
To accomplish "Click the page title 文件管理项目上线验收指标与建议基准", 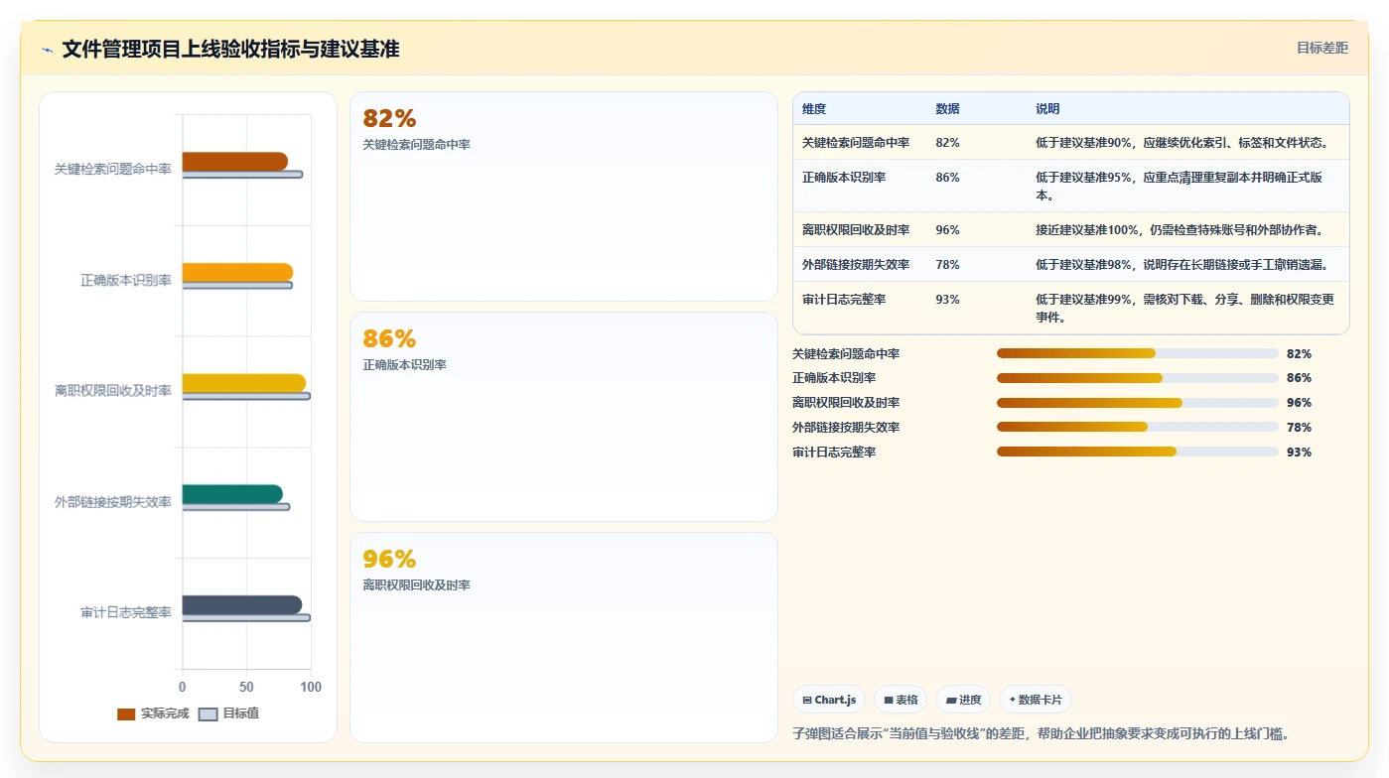I will tap(230, 49).
